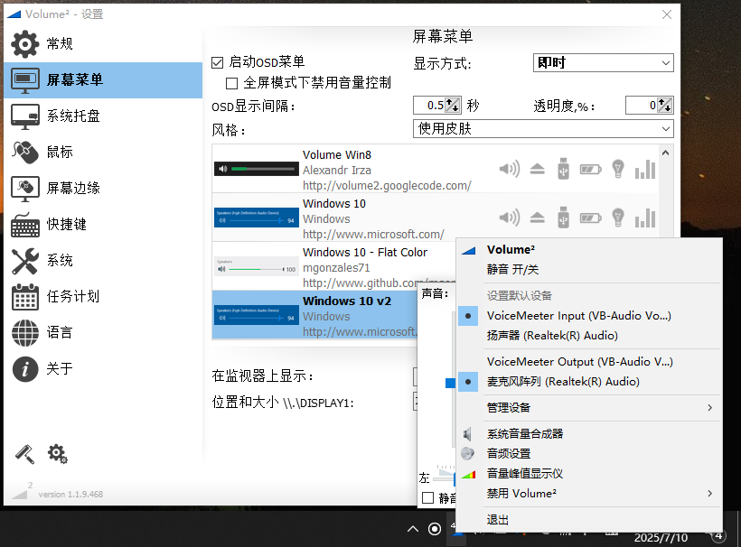The image size is (741, 547).
Task: Uncheck the 启动OSD菜单 checkbox
Action: click(218, 62)
